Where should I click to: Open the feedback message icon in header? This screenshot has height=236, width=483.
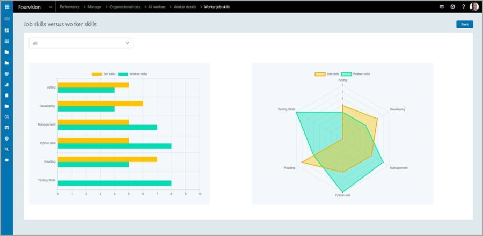pos(442,7)
